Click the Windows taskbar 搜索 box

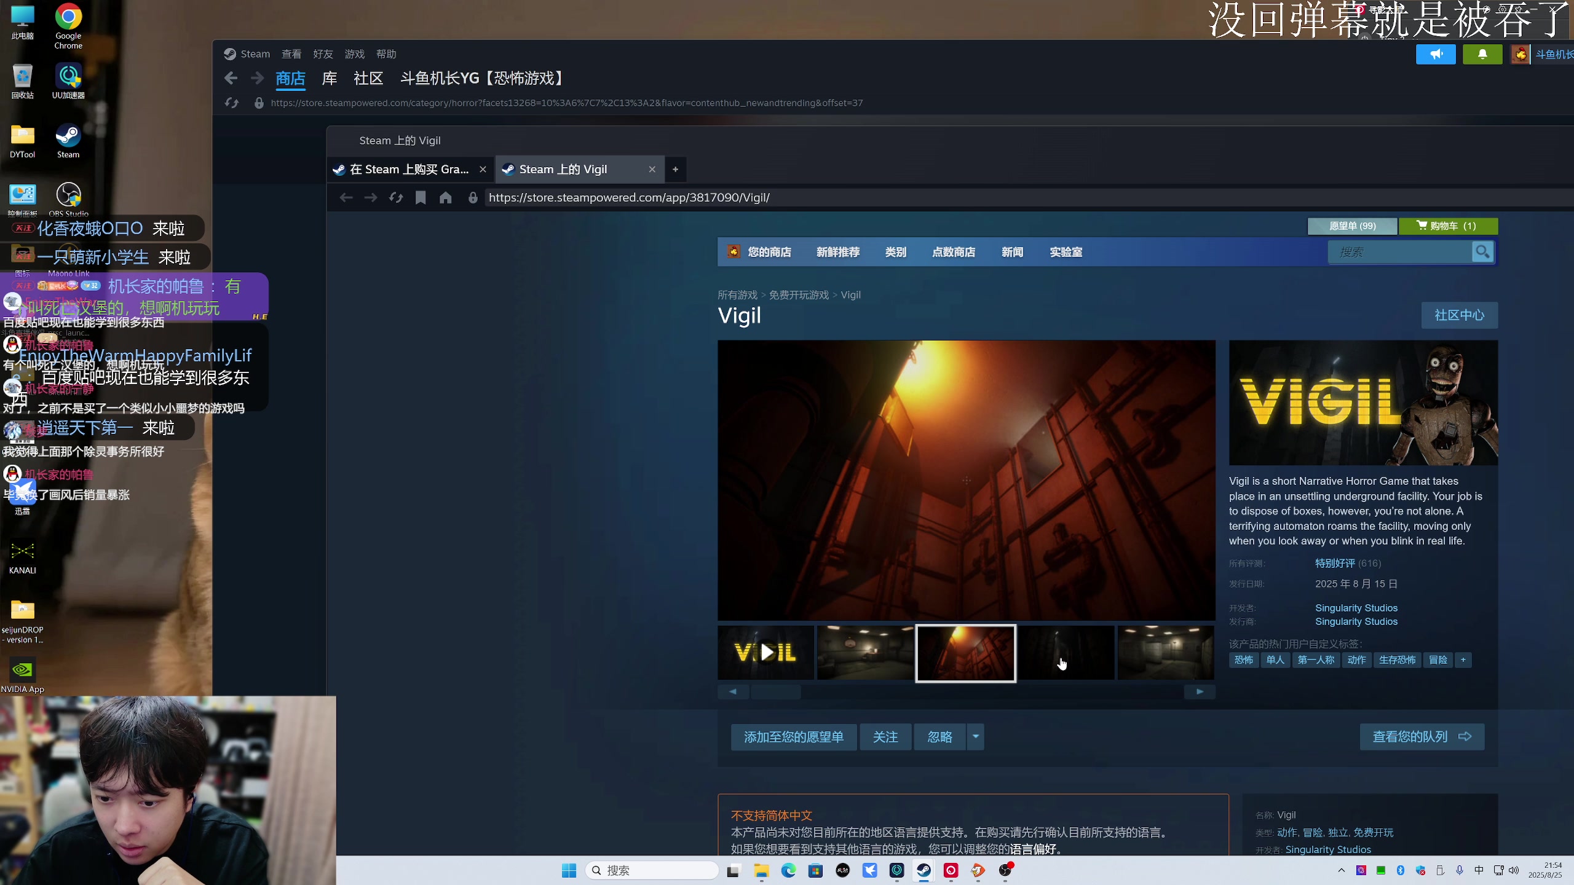click(x=652, y=870)
